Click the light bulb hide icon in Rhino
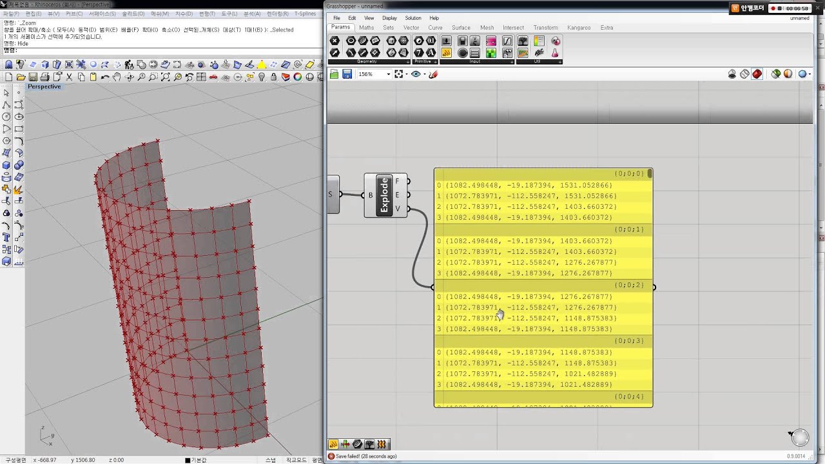The height and width of the screenshot is (464, 825). click(x=262, y=77)
